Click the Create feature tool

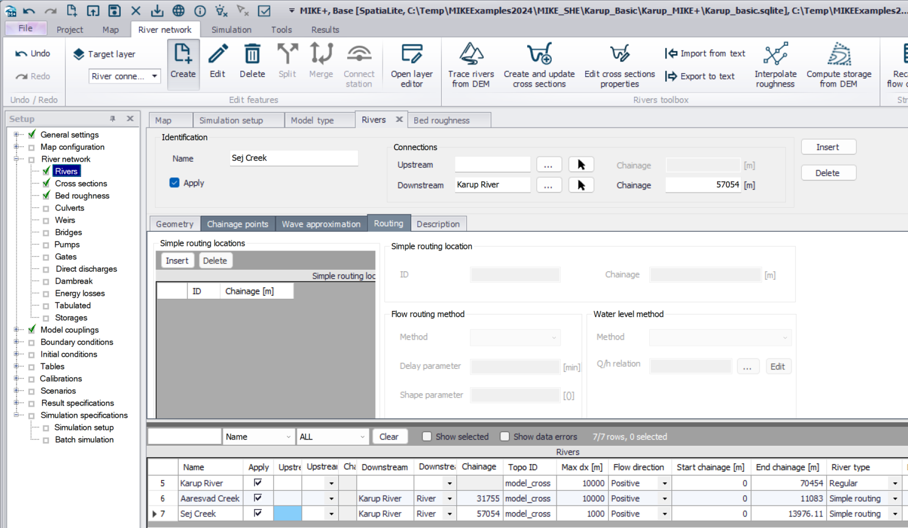pos(183,65)
